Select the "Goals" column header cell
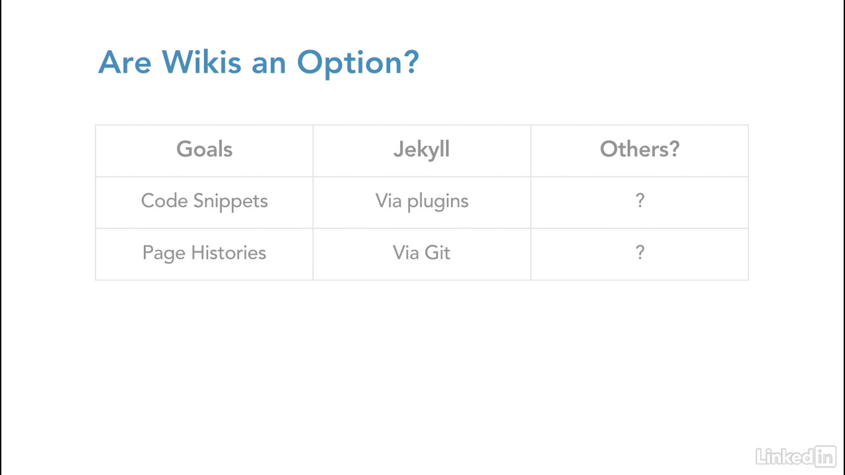The width and height of the screenshot is (845, 475). (x=204, y=150)
